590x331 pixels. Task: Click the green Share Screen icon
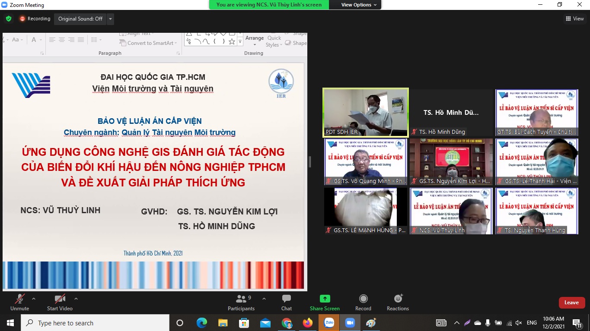325,299
